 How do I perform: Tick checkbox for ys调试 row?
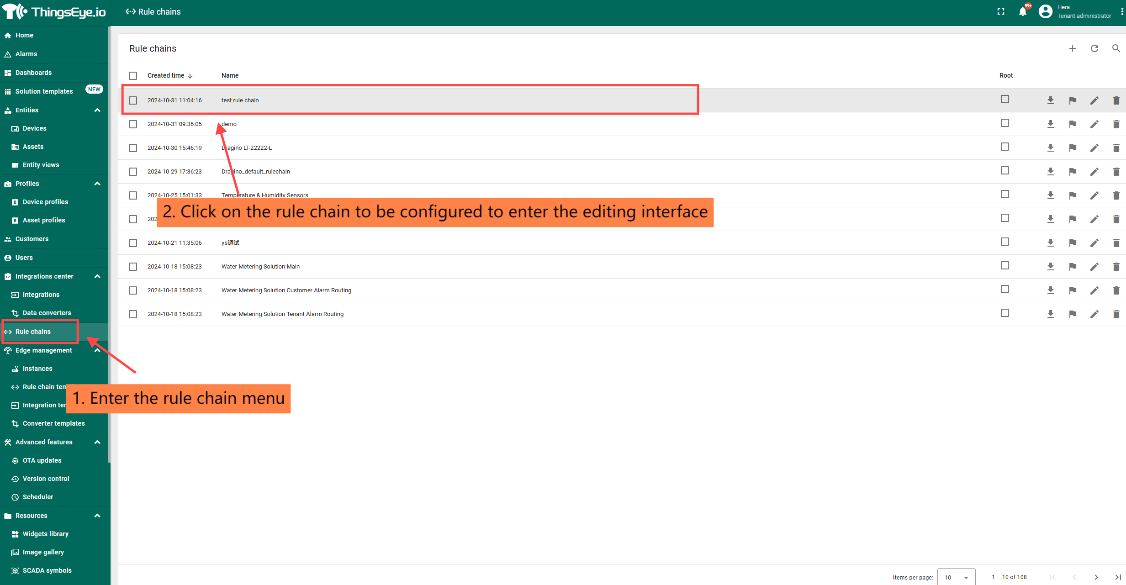tap(133, 243)
